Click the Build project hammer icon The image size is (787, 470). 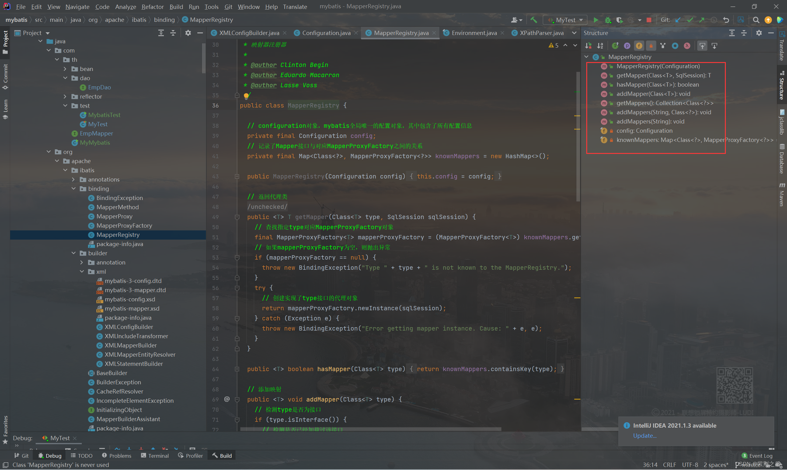533,20
